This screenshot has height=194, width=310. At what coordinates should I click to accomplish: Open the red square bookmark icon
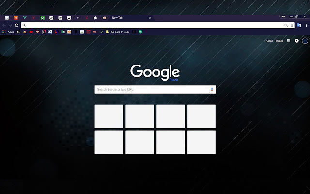(88, 32)
